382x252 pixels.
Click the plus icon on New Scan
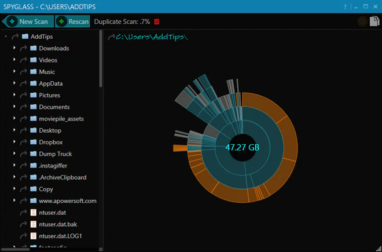(x=12, y=21)
